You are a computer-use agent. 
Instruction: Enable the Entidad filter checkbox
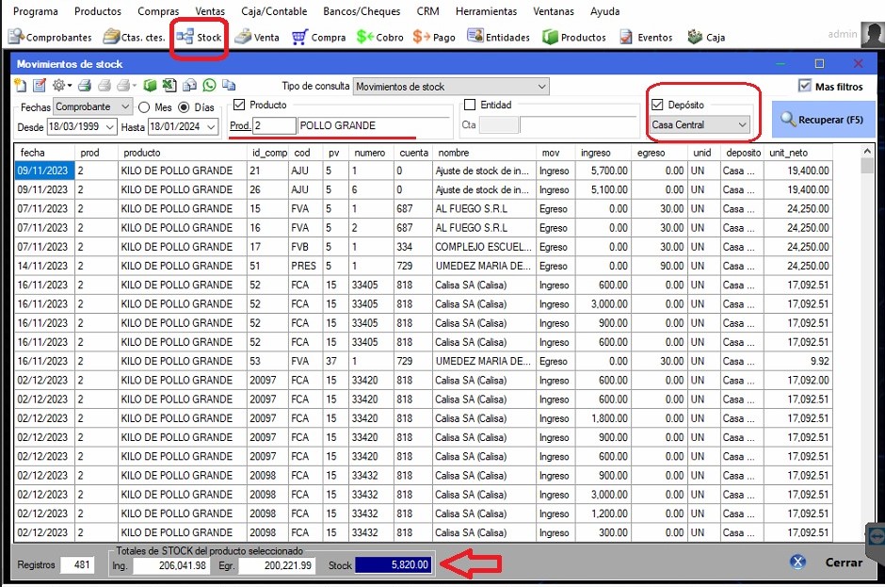pyautogui.click(x=470, y=105)
